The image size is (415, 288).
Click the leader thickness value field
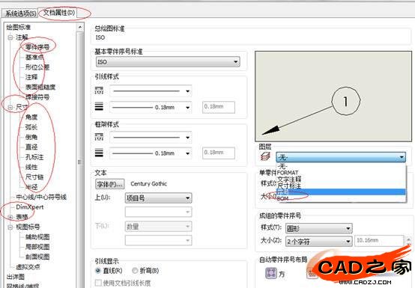click(218, 107)
